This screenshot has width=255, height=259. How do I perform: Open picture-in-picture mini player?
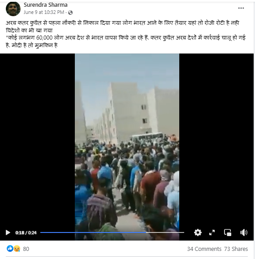point(228,232)
